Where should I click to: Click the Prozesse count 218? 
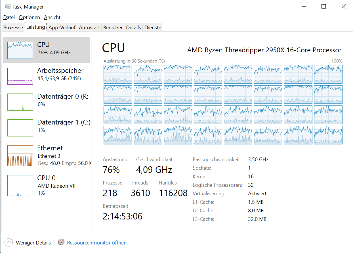(110, 193)
